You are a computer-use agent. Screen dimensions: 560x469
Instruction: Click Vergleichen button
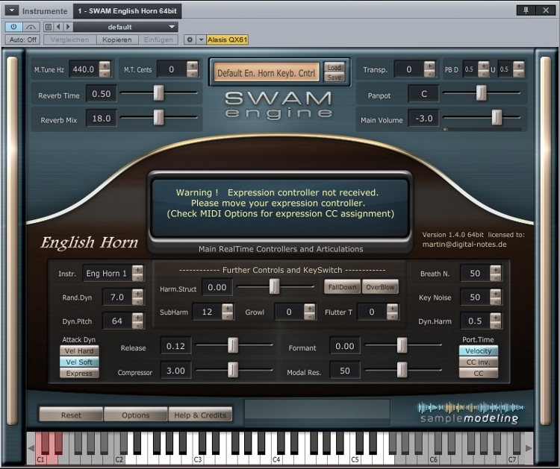tap(69, 40)
